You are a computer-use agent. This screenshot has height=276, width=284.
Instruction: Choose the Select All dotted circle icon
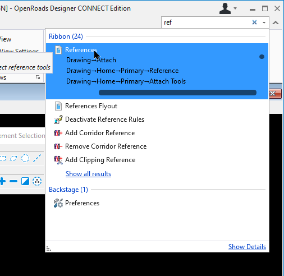click(37, 181)
